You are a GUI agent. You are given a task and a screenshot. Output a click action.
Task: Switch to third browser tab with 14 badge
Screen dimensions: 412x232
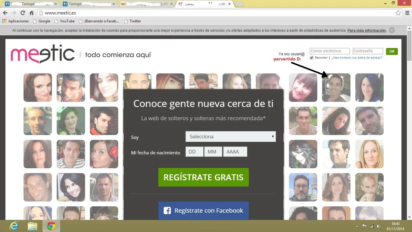click(x=146, y=4)
